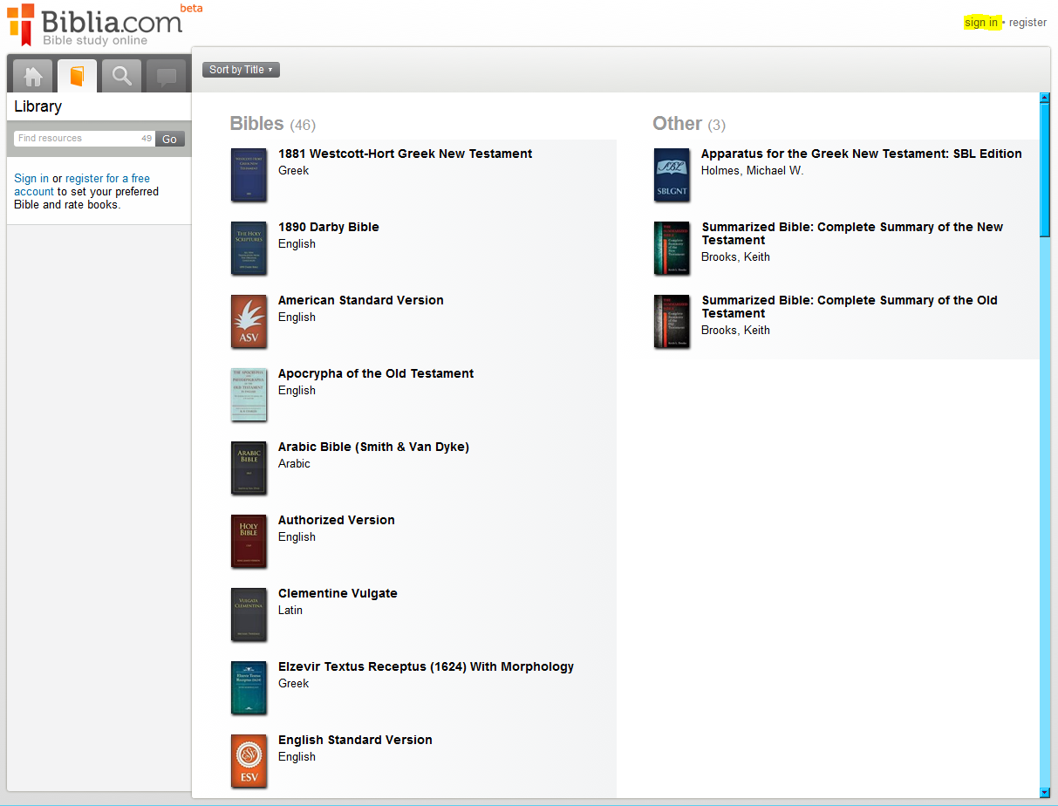This screenshot has width=1058, height=806.
Task: Click the vertical scrollbar thumb
Action: [1045, 170]
